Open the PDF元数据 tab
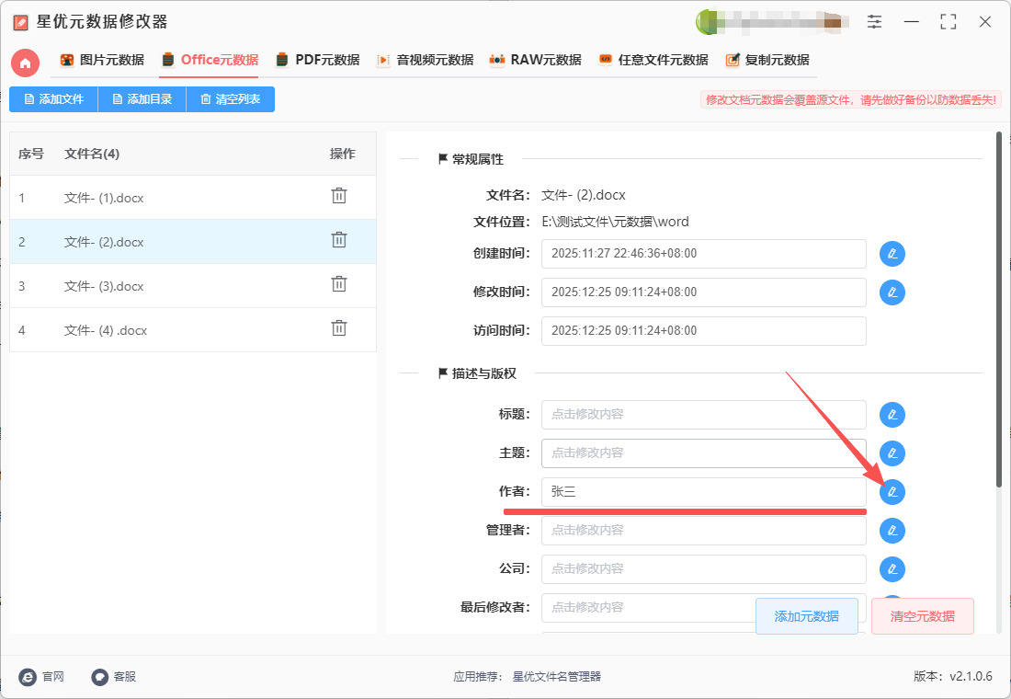The image size is (1011, 699). (317, 60)
